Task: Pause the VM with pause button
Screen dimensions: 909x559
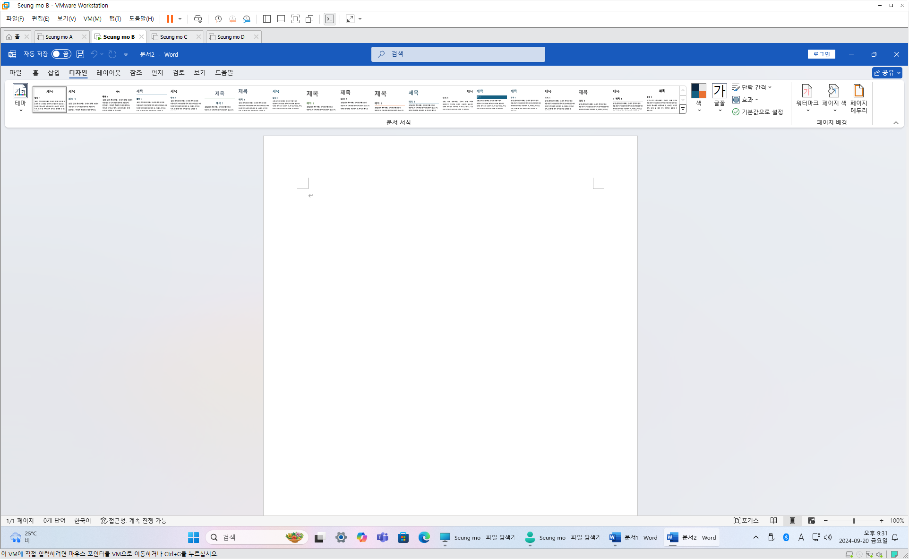Action: (170, 19)
